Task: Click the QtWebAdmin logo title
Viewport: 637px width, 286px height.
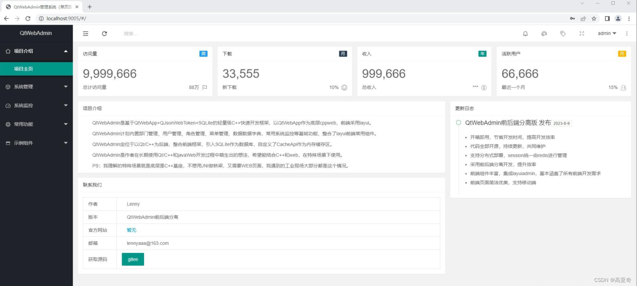Action: click(x=36, y=33)
